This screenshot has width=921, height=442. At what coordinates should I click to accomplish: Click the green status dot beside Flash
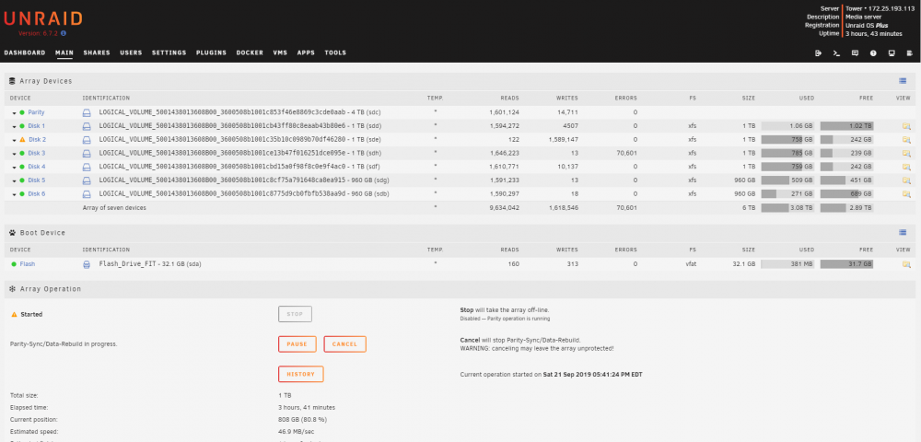point(14,264)
